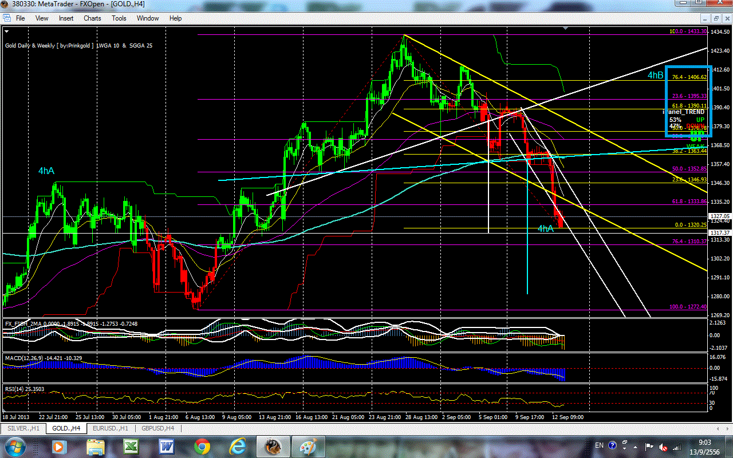Screen dimensions: 733x458
Task: Click the '4hA' label beside the latest red candles
Action: pos(545,228)
